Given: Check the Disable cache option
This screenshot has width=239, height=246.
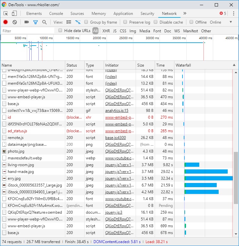Looking at the screenshot, I should click(x=155, y=22).
